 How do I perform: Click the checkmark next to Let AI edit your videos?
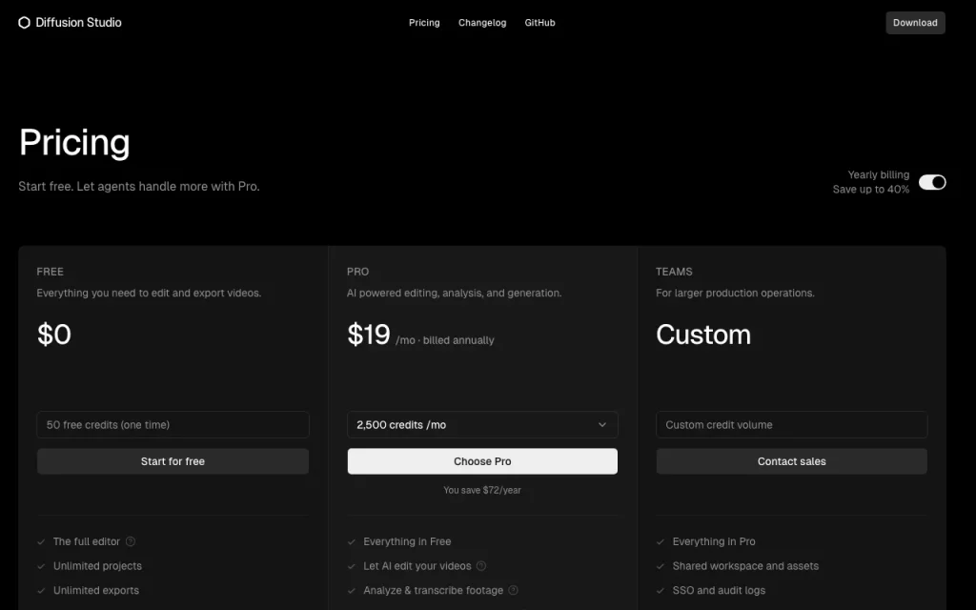(351, 566)
